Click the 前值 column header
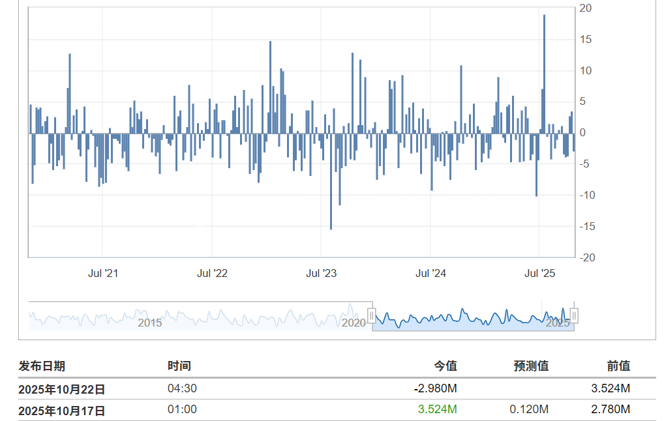 coord(619,366)
